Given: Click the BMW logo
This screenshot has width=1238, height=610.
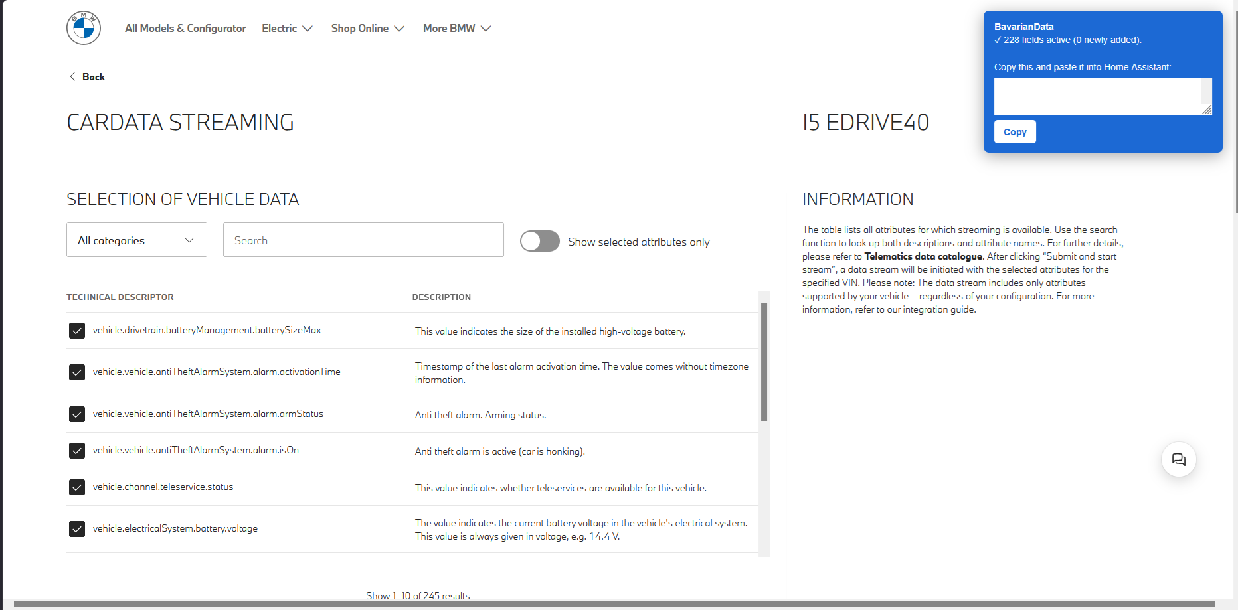Looking at the screenshot, I should [x=84, y=28].
